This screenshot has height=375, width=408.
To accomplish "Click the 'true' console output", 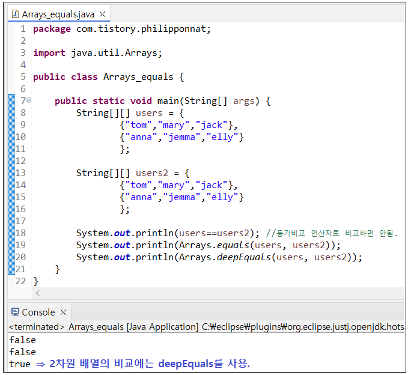I will tap(20, 364).
